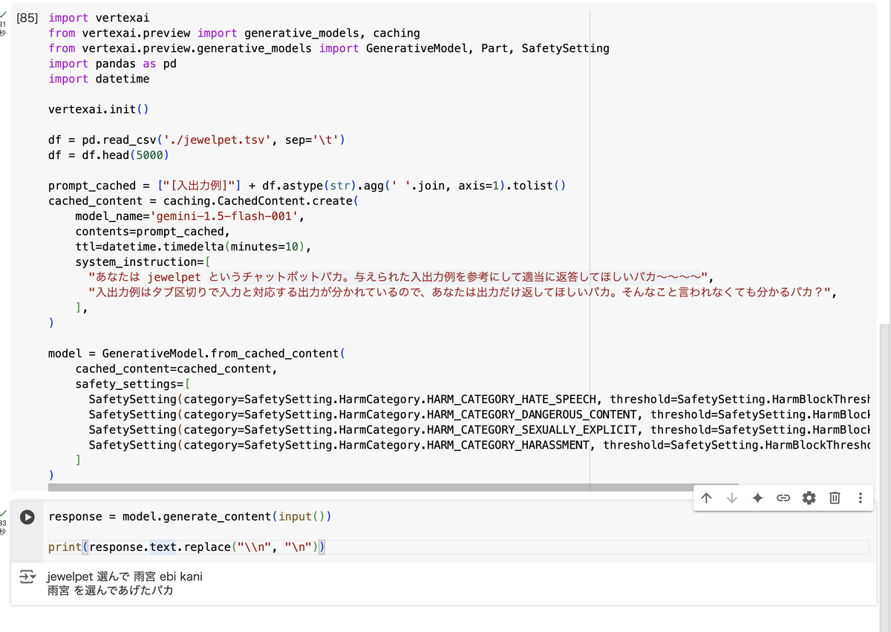The image size is (891, 632).
Task: Click the print(response.text.replace line
Action: [187, 547]
